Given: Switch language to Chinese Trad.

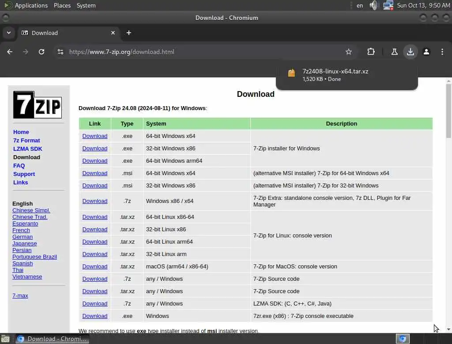Looking at the screenshot, I should pos(30,217).
